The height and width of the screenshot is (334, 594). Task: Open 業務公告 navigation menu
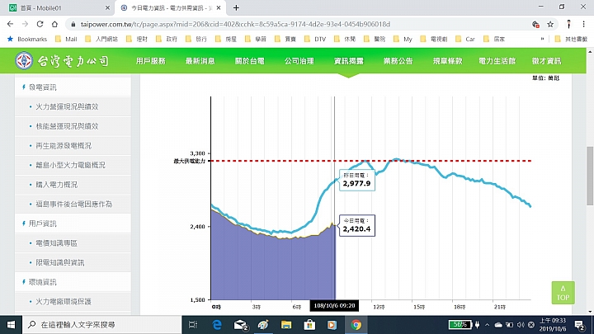[x=398, y=61]
